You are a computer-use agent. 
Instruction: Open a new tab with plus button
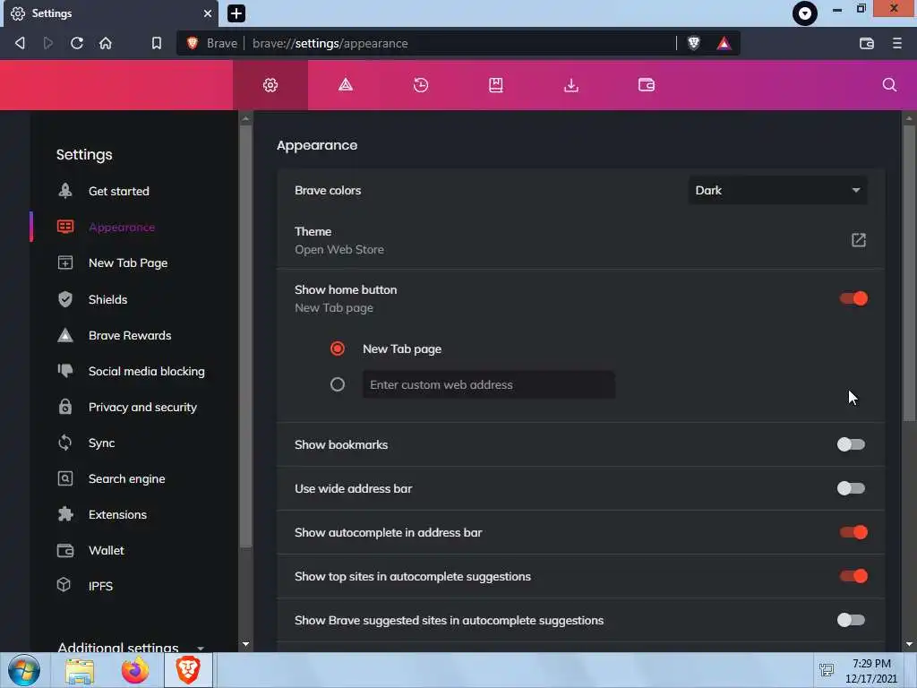236,13
